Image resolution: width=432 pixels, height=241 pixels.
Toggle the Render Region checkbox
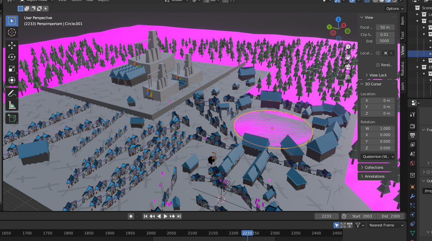(378, 65)
